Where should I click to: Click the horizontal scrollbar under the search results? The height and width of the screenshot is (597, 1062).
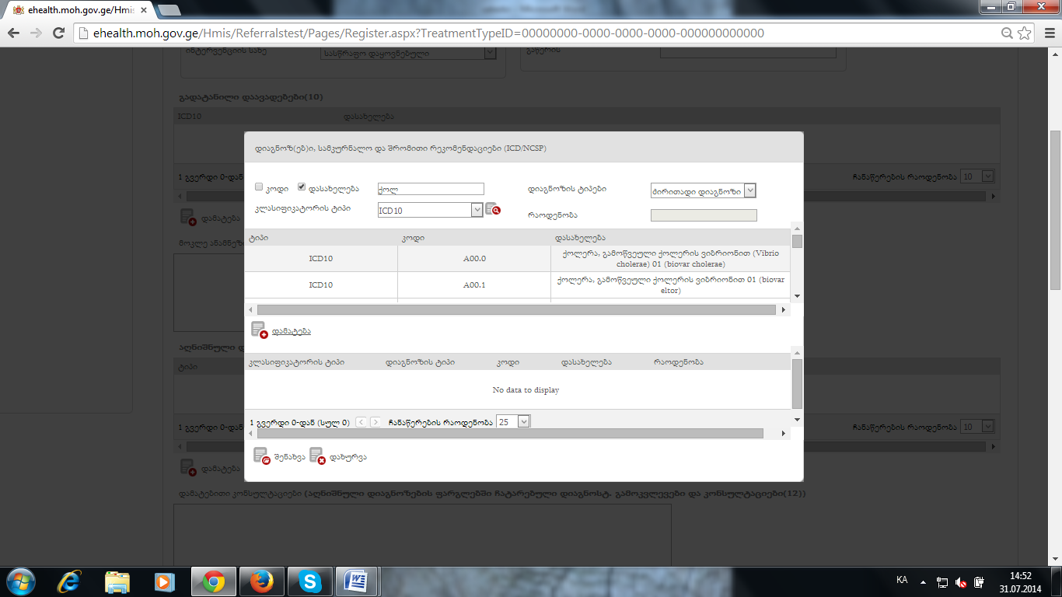pos(516,309)
